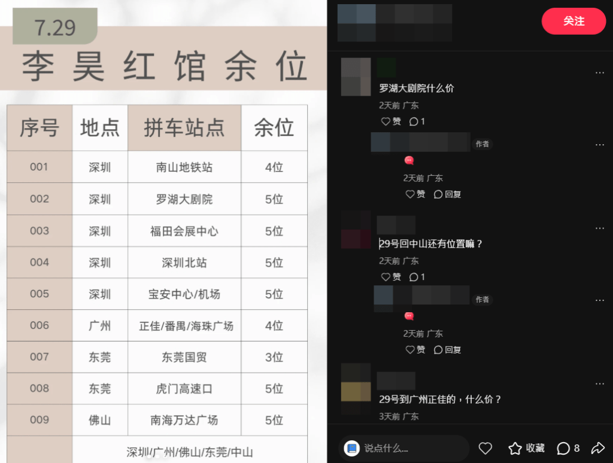Click comment text 罗湖大剧院什么价

coord(417,89)
